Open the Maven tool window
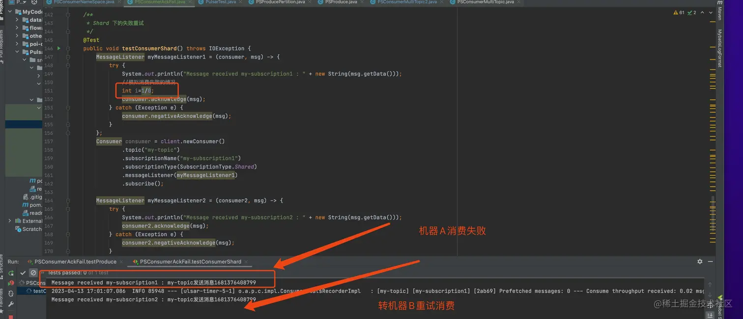The height and width of the screenshot is (319, 743). click(x=720, y=11)
